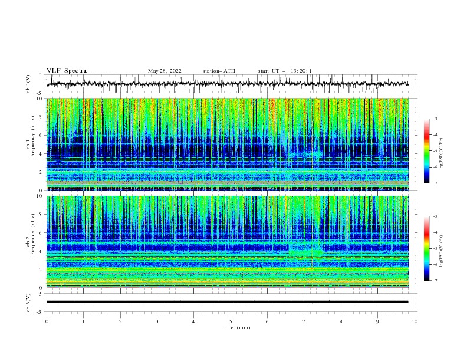Click the "ch.3(V)" axis label
Image resolution: width=467 pixels, height=361 pixels.
tap(28, 303)
